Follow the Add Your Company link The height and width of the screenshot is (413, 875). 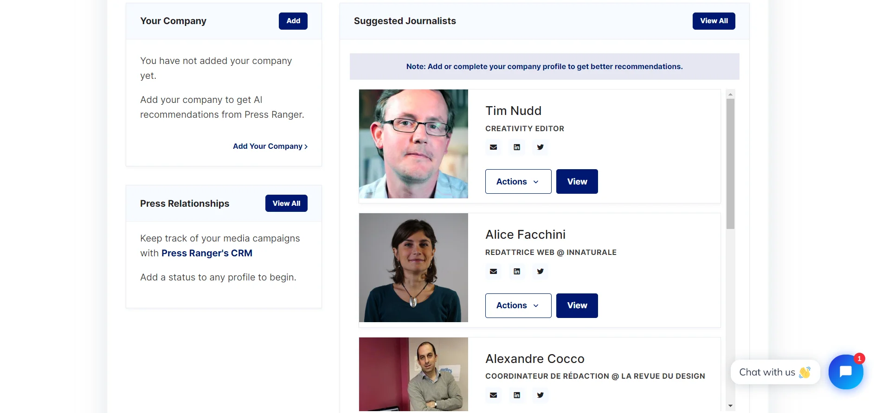pyautogui.click(x=270, y=146)
